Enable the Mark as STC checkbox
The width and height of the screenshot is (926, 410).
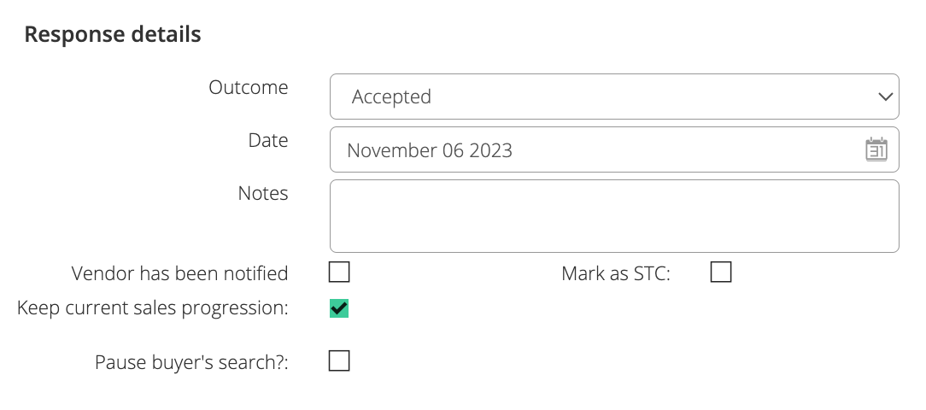[720, 272]
